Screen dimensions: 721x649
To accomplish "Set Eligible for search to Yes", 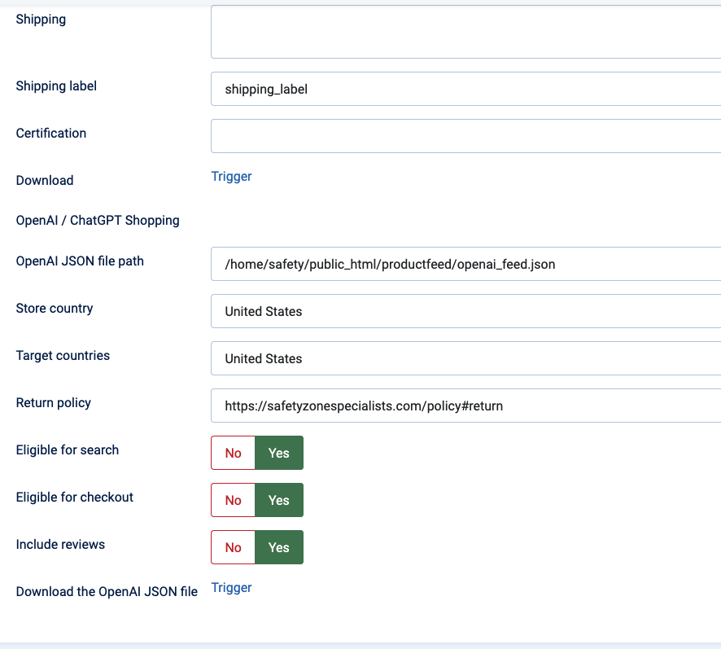I will [x=279, y=453].
